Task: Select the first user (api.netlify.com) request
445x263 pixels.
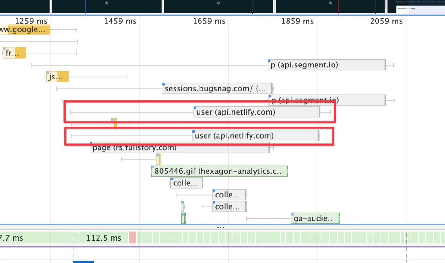Action: click(257, 112)
